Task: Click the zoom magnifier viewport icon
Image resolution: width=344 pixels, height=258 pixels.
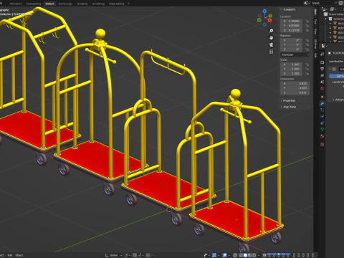Action: pos(271,31)
